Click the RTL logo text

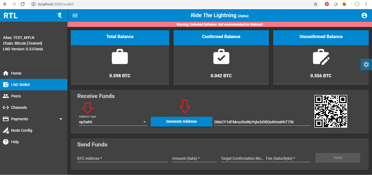click(11, 16)
